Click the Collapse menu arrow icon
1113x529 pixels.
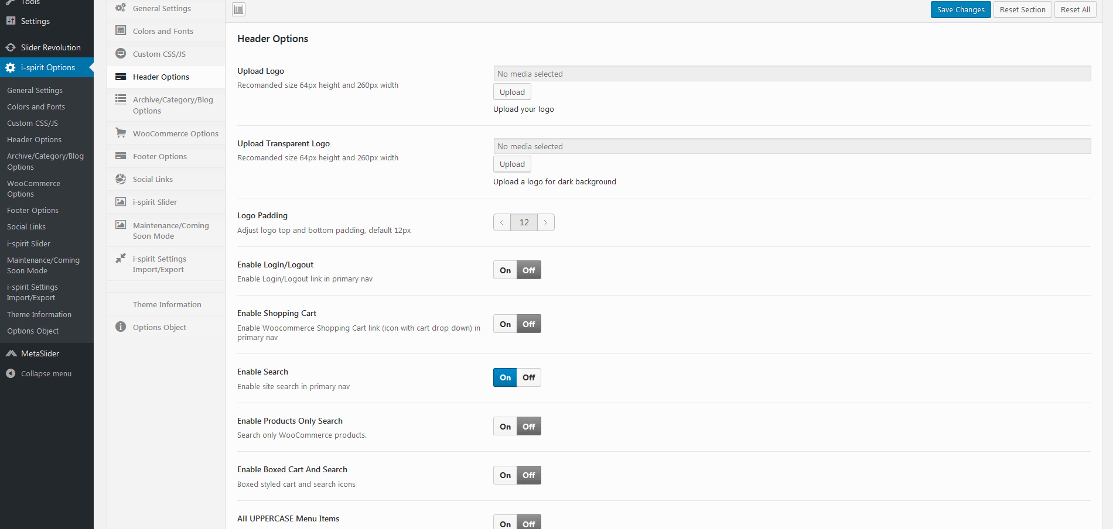[11, 373]
